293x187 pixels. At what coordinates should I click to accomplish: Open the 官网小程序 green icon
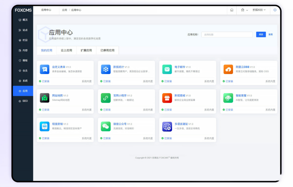[106, 98]
